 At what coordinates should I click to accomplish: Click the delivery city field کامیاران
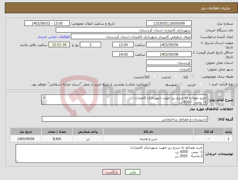coord(169,69)
